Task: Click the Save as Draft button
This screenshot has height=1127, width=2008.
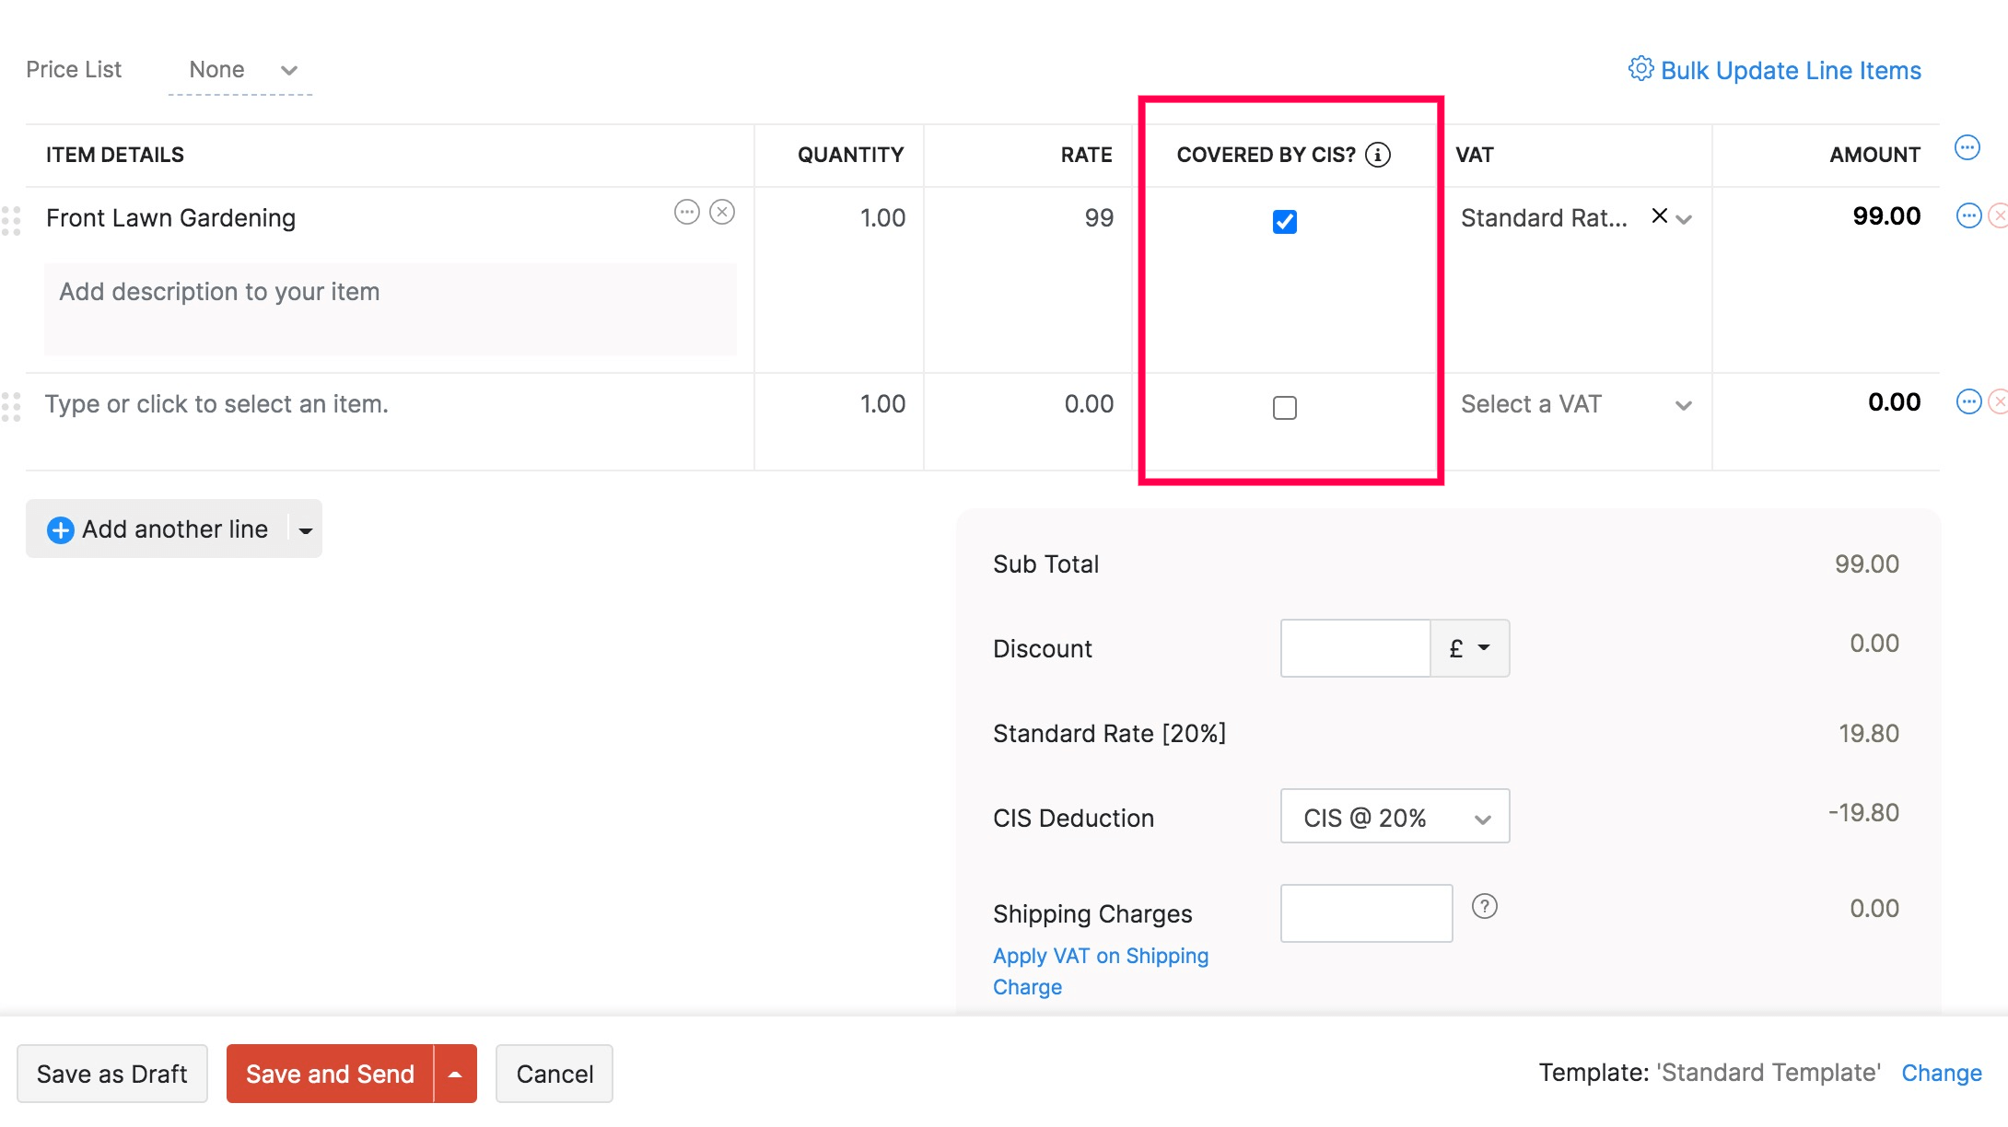Action: click(x=112, y=1073)
